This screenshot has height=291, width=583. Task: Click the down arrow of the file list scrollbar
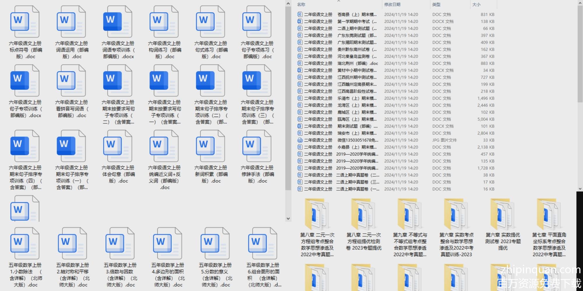point(580,189)
